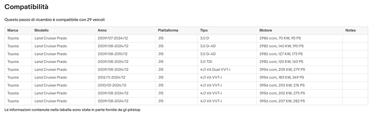Click the Piattaforma column header
373x114 pixels.
pos(168,30)
